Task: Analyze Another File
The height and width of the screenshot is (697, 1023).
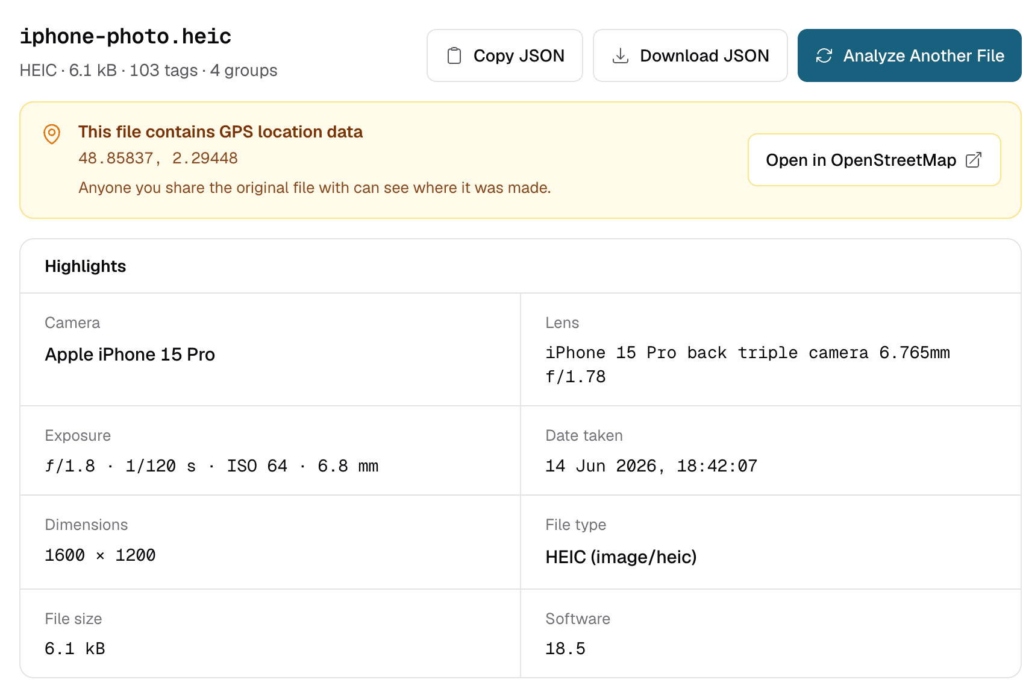Action: click(909, 55)
